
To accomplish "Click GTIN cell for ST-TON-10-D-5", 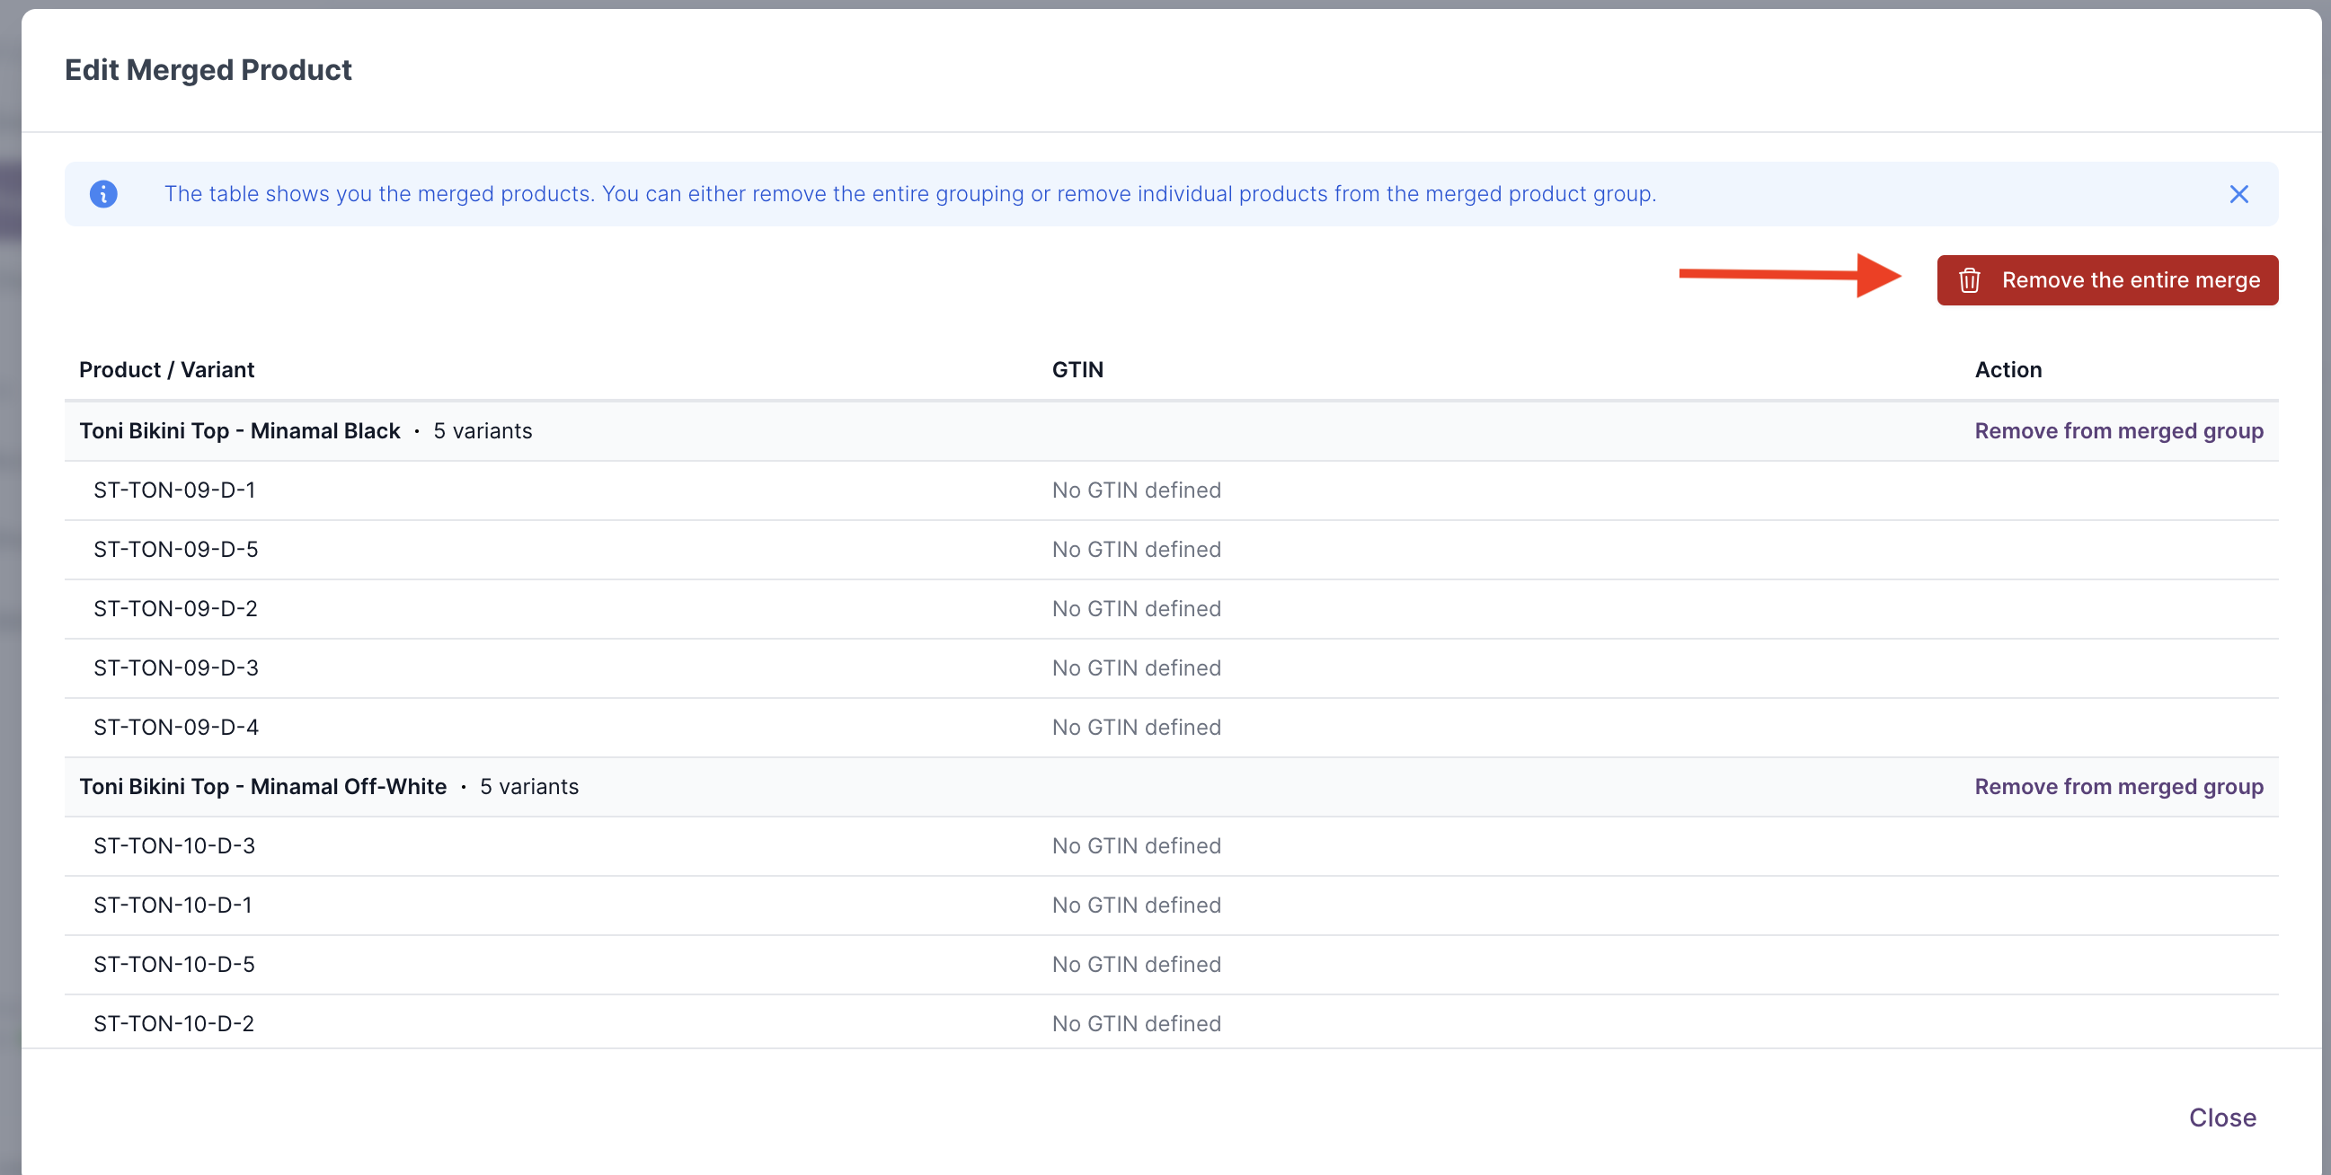I will 1137,963.
